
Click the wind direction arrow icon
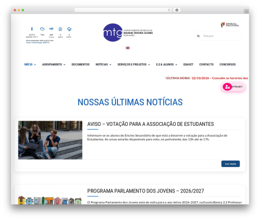(51, 29)
